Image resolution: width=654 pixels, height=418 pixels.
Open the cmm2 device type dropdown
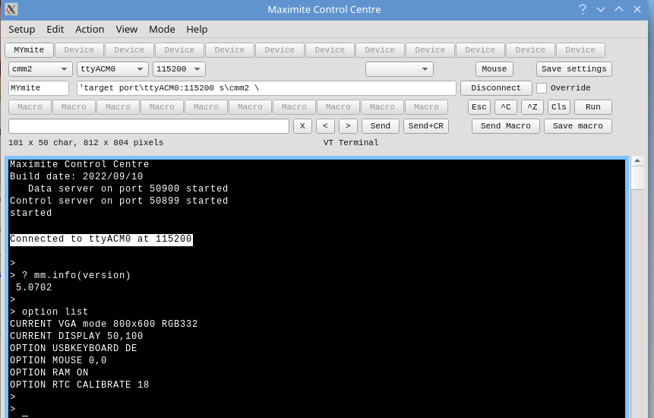point(40,69)
